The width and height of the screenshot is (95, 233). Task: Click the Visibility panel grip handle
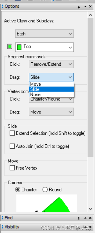pyautogui.click(x=2, y=227)
